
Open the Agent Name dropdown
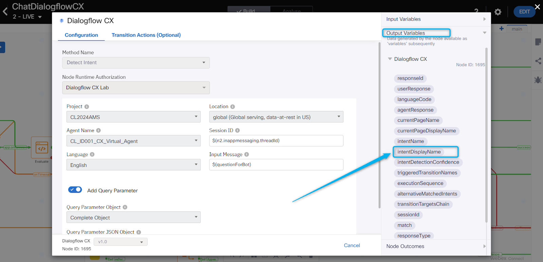[x=133, y=141]
